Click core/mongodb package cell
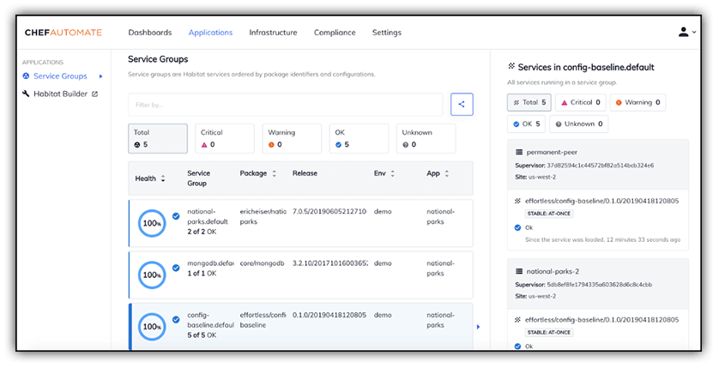The width and height of the screenshot is (719, 368). coord(262,263)
